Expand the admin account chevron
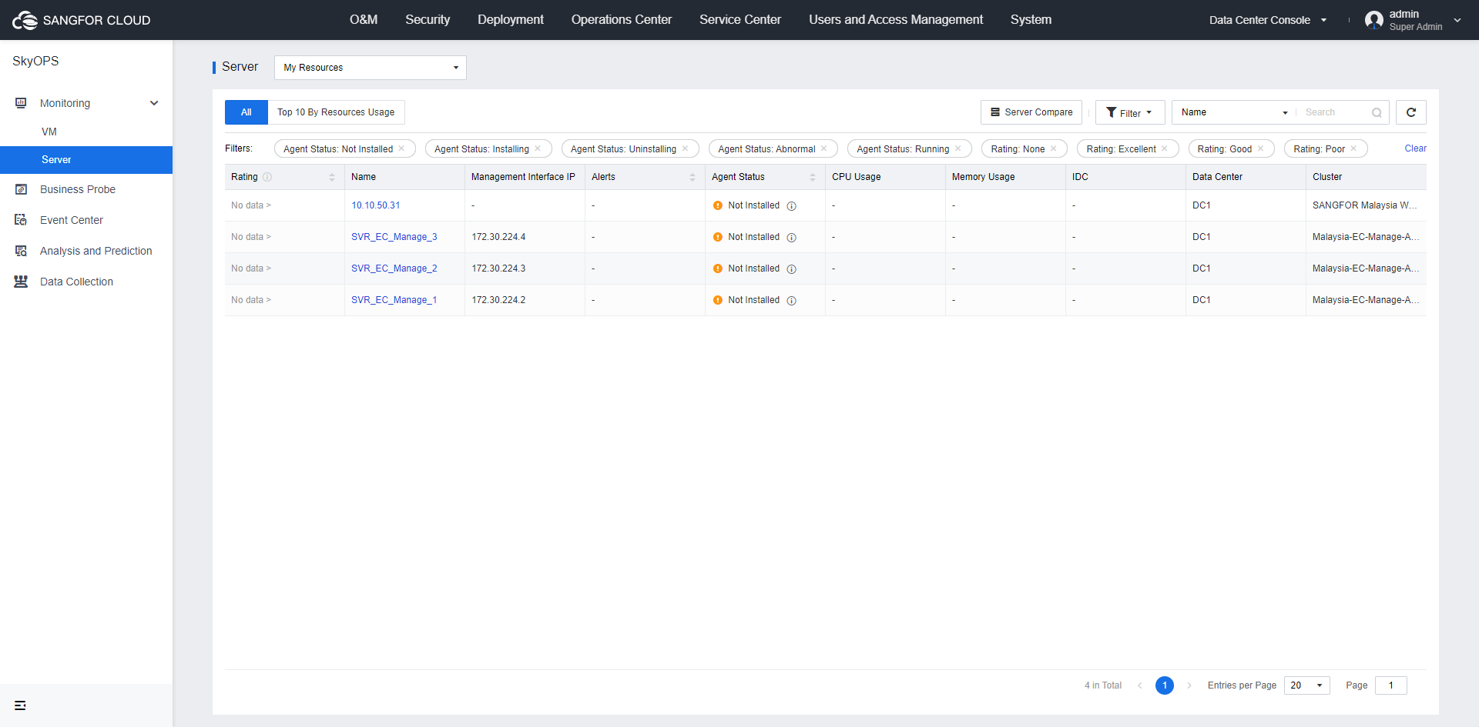 (1457, 21)
